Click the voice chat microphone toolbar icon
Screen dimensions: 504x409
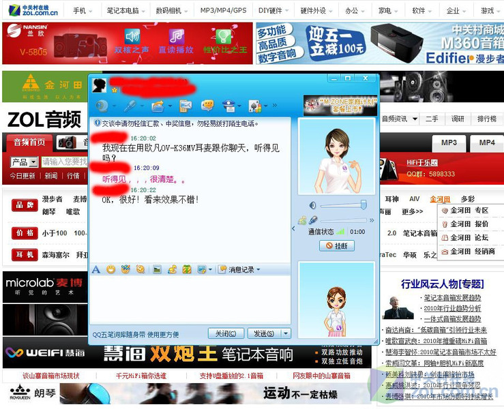point(130,106)
